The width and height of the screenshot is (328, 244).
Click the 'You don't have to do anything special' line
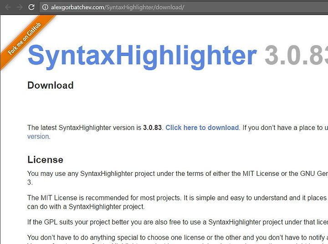(x=178, y=238)
